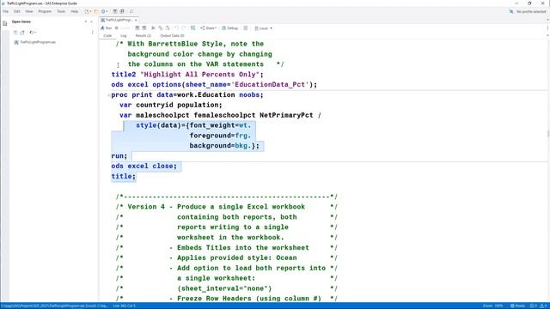
Task: Switch to the Output Data tab
Action: click(172, 36)
